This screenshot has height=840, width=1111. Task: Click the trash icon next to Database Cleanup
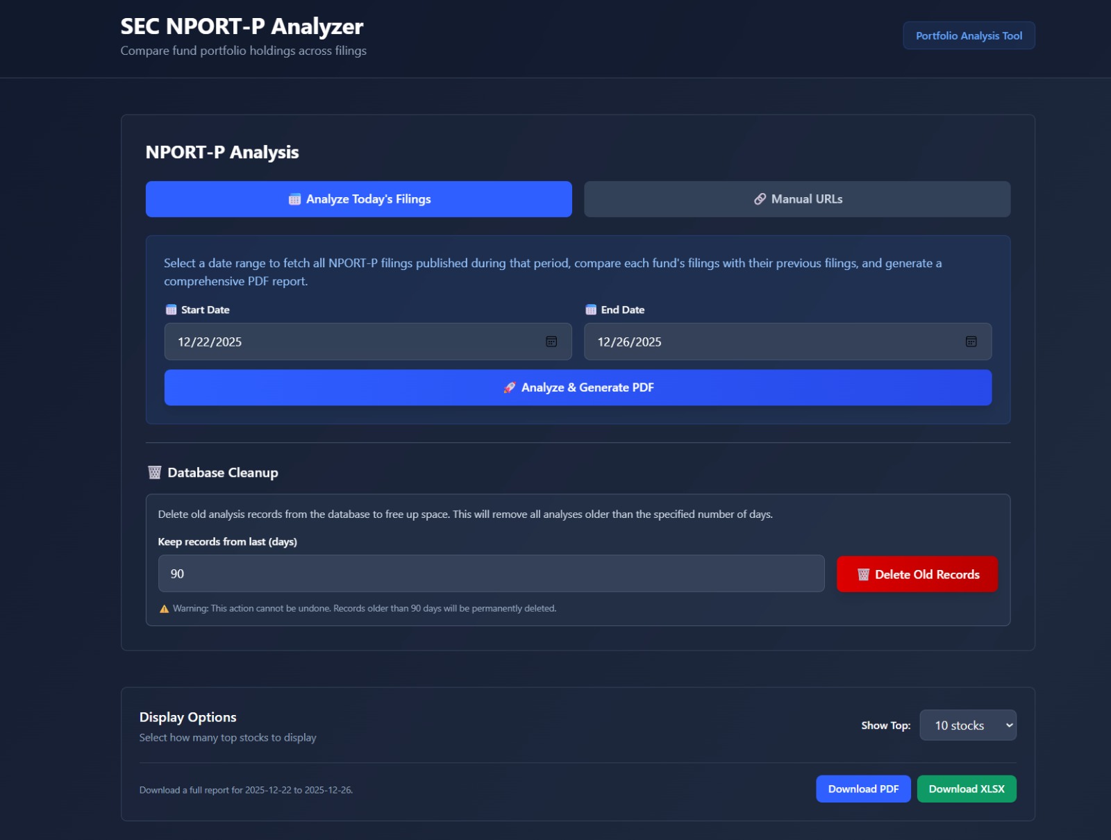pyautogui.click(x=153, y=473)
